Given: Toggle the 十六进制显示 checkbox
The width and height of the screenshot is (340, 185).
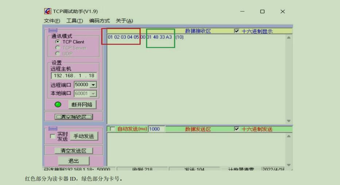Looking at the screenshot, I should (x=237, y=31).
